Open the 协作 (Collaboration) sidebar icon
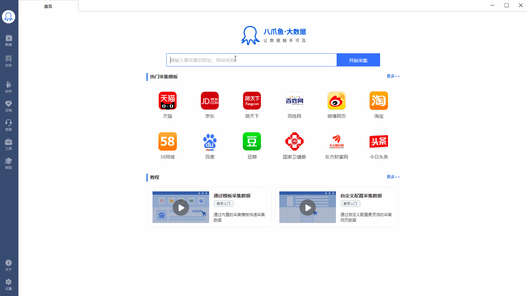This screenshot has height=296, width=527. tap(9, 87)
